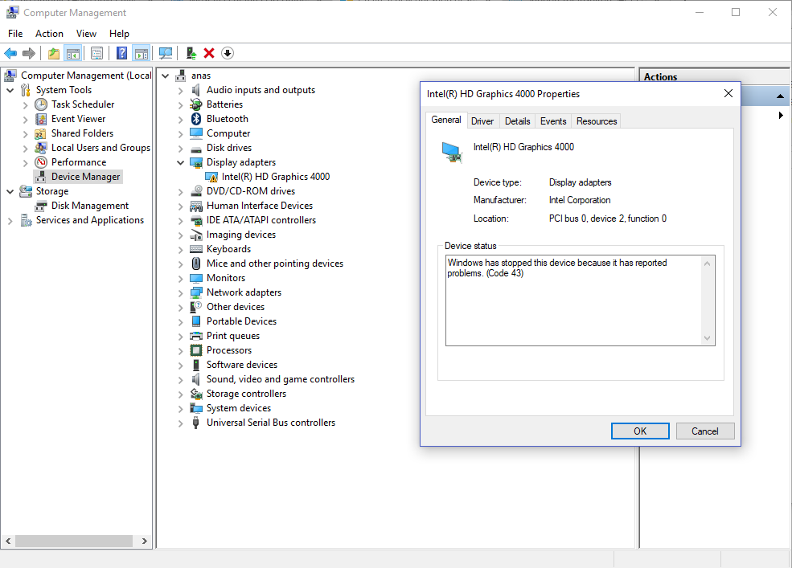Select the Software devices category

coord(242,365)
